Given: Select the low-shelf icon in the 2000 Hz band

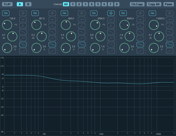Looking at the screenshot, I should [111, 45].
